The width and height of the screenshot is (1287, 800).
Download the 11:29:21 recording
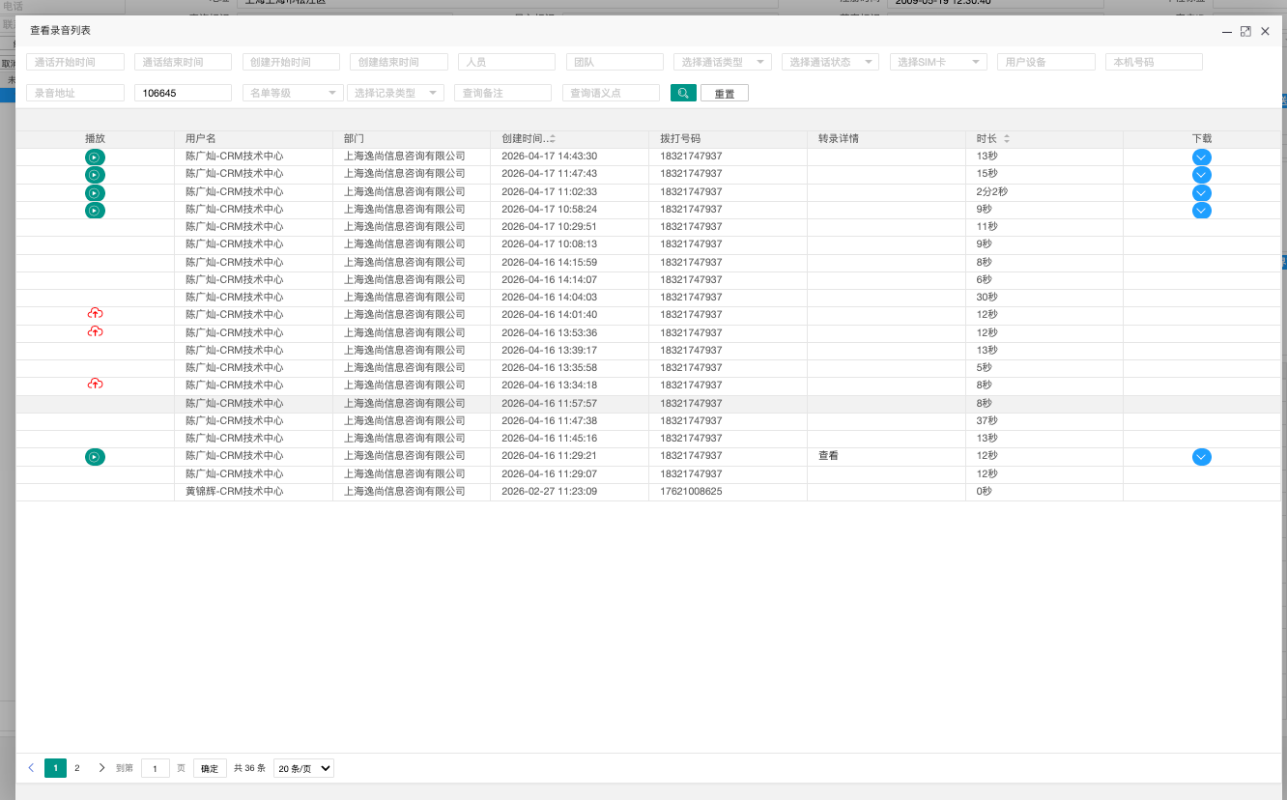coord(1202,457)
